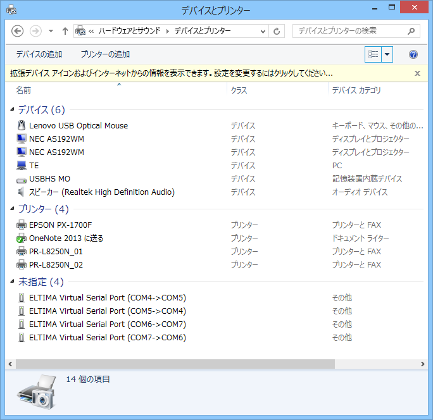Navigate to ハードウェアとサウンド breadcrumb

[x=130, y=31]
